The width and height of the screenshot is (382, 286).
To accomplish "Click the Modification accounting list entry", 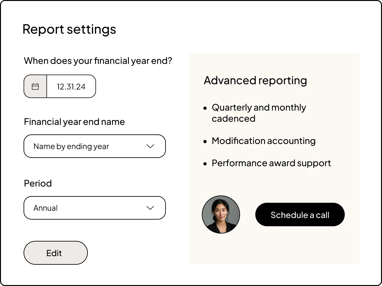I will 264,141.
